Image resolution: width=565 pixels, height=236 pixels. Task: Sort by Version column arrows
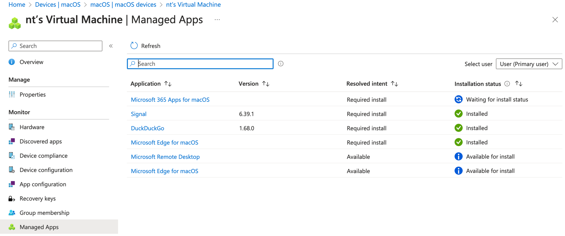(266, 84)
